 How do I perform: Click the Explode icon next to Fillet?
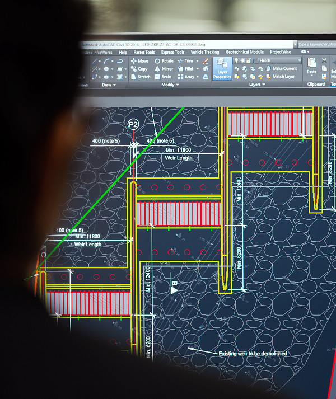[x=206, y=69]
